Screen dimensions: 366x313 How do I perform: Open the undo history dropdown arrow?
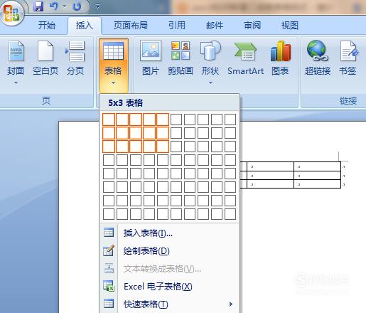click(x=64, y=6)
